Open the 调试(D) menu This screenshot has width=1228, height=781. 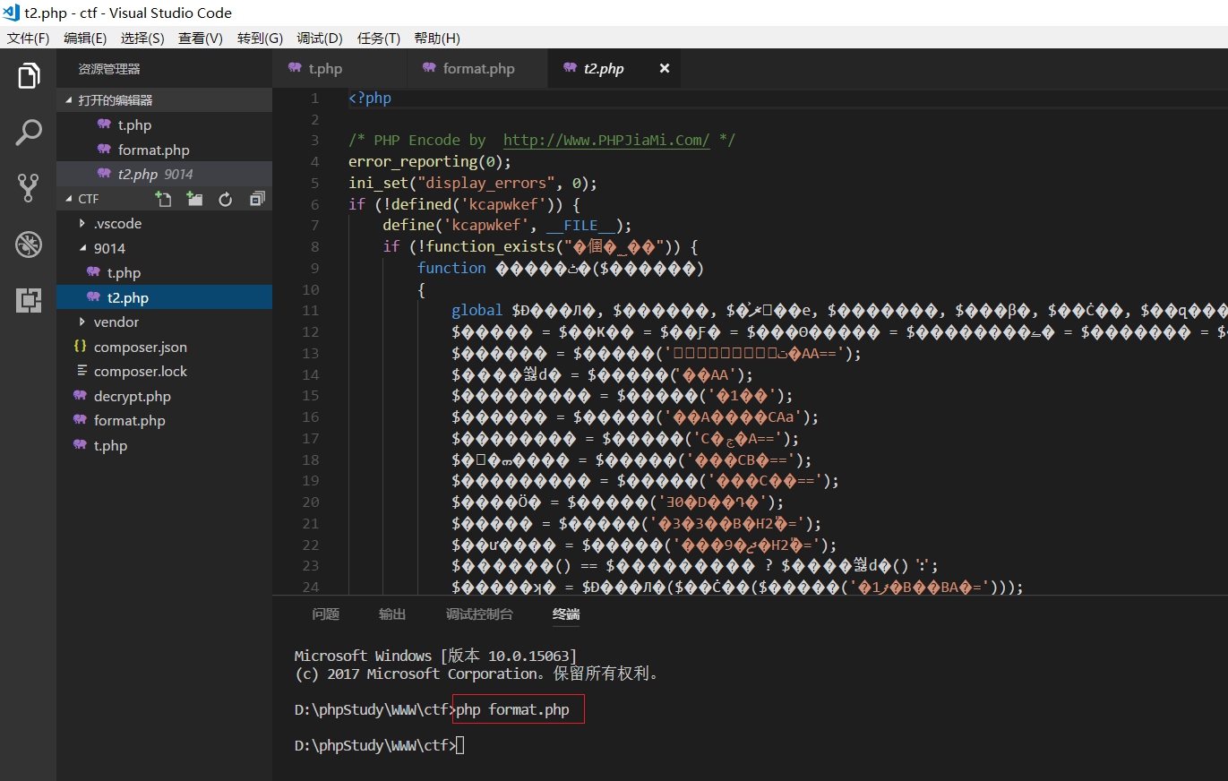click(x=320, y=38)
